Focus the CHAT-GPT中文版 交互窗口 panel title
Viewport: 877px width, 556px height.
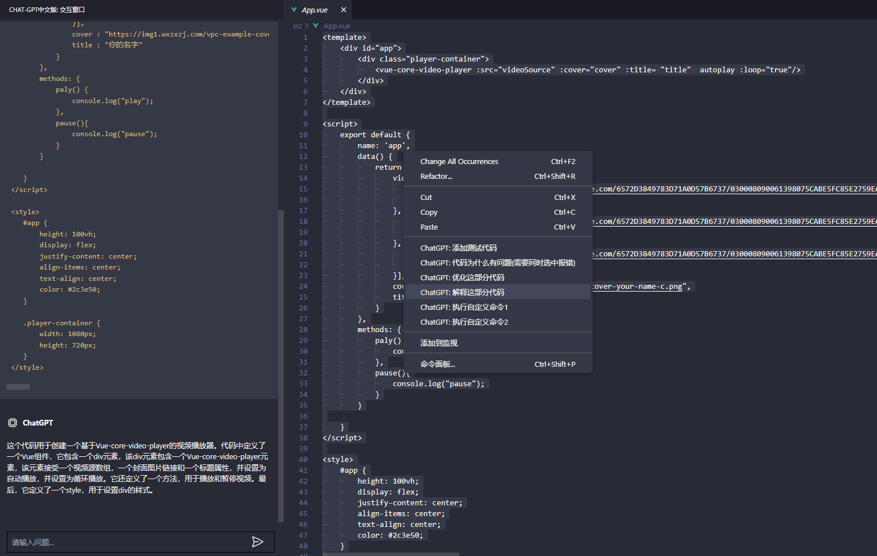click(x=47, y=10)
